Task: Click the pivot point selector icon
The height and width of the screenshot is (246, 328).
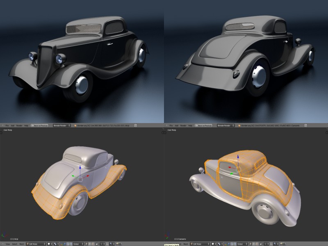Action: tap(55, 243)
